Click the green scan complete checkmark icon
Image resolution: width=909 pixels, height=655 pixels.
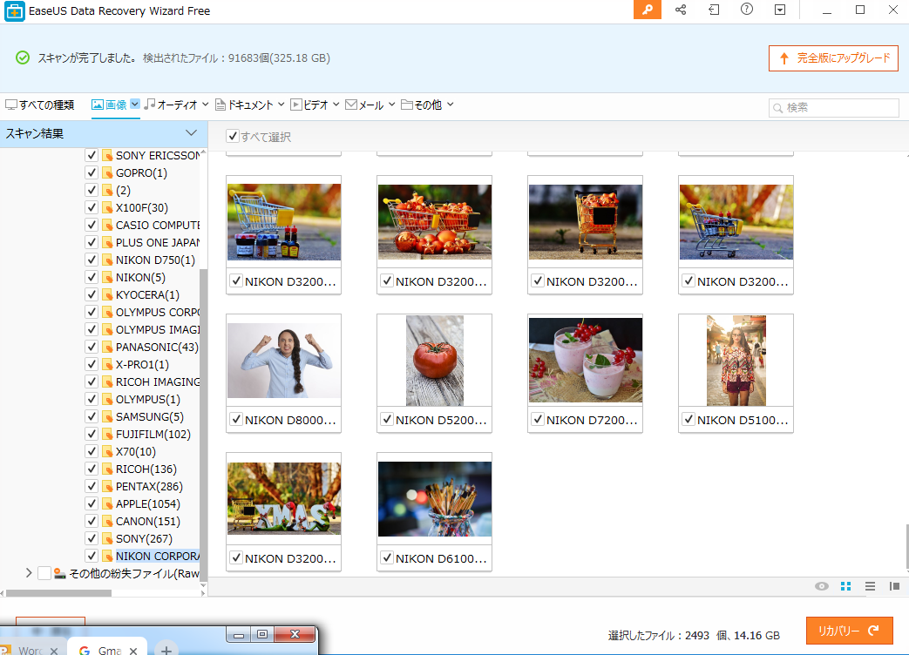[23, 57]
